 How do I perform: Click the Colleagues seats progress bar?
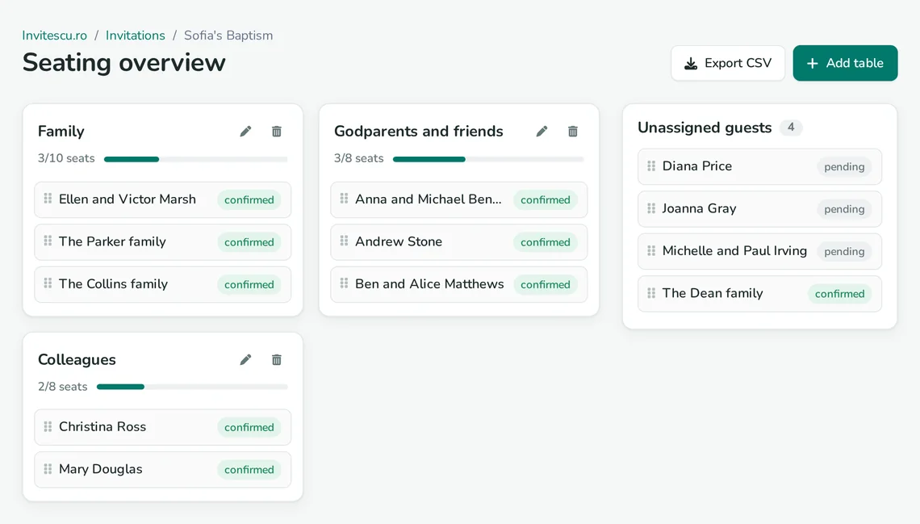[192, 387]
